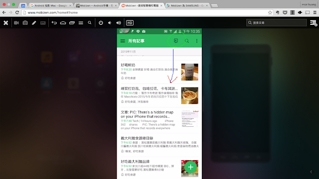This screenshot has height=179, width=319.
Task: Click the power button icon
Action: coord(101,23)
